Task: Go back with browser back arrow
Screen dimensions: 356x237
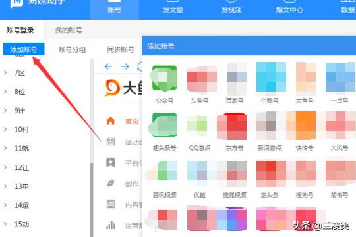Action: coord(108,66)
